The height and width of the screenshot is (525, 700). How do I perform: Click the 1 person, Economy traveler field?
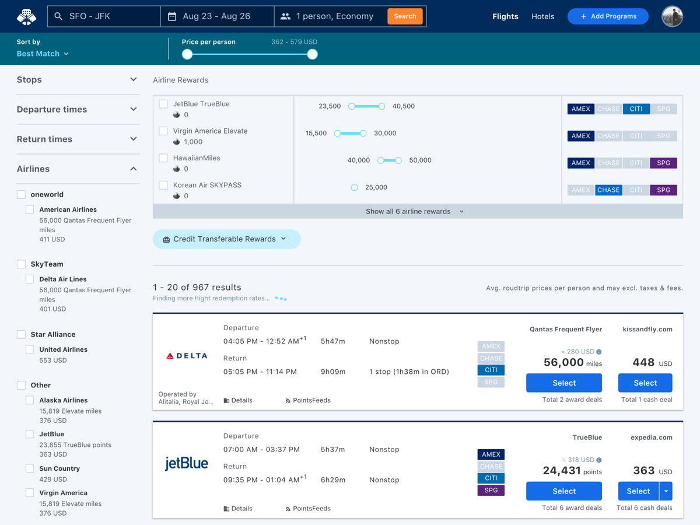[329, 16]
